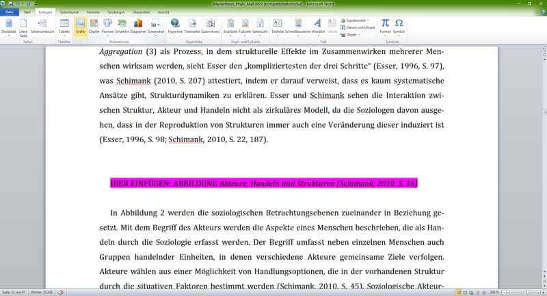
Task: Open the Fußzeile footer gallery
Action: [x=245, y=27]
